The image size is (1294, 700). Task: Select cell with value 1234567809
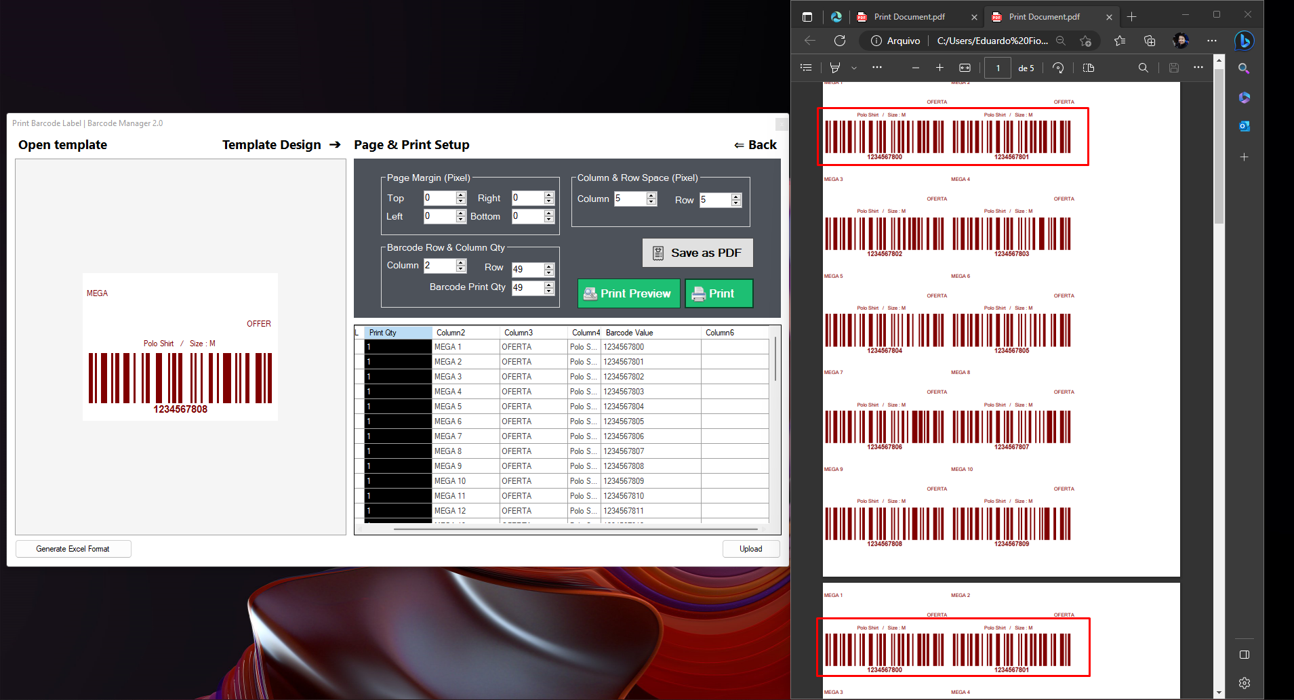[x=651, y=481]
